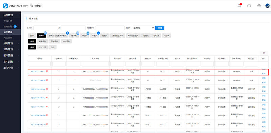Click 取消 for order QJ230131100456
This screenshot has height=133, width=271.
(x=264, y=82)
